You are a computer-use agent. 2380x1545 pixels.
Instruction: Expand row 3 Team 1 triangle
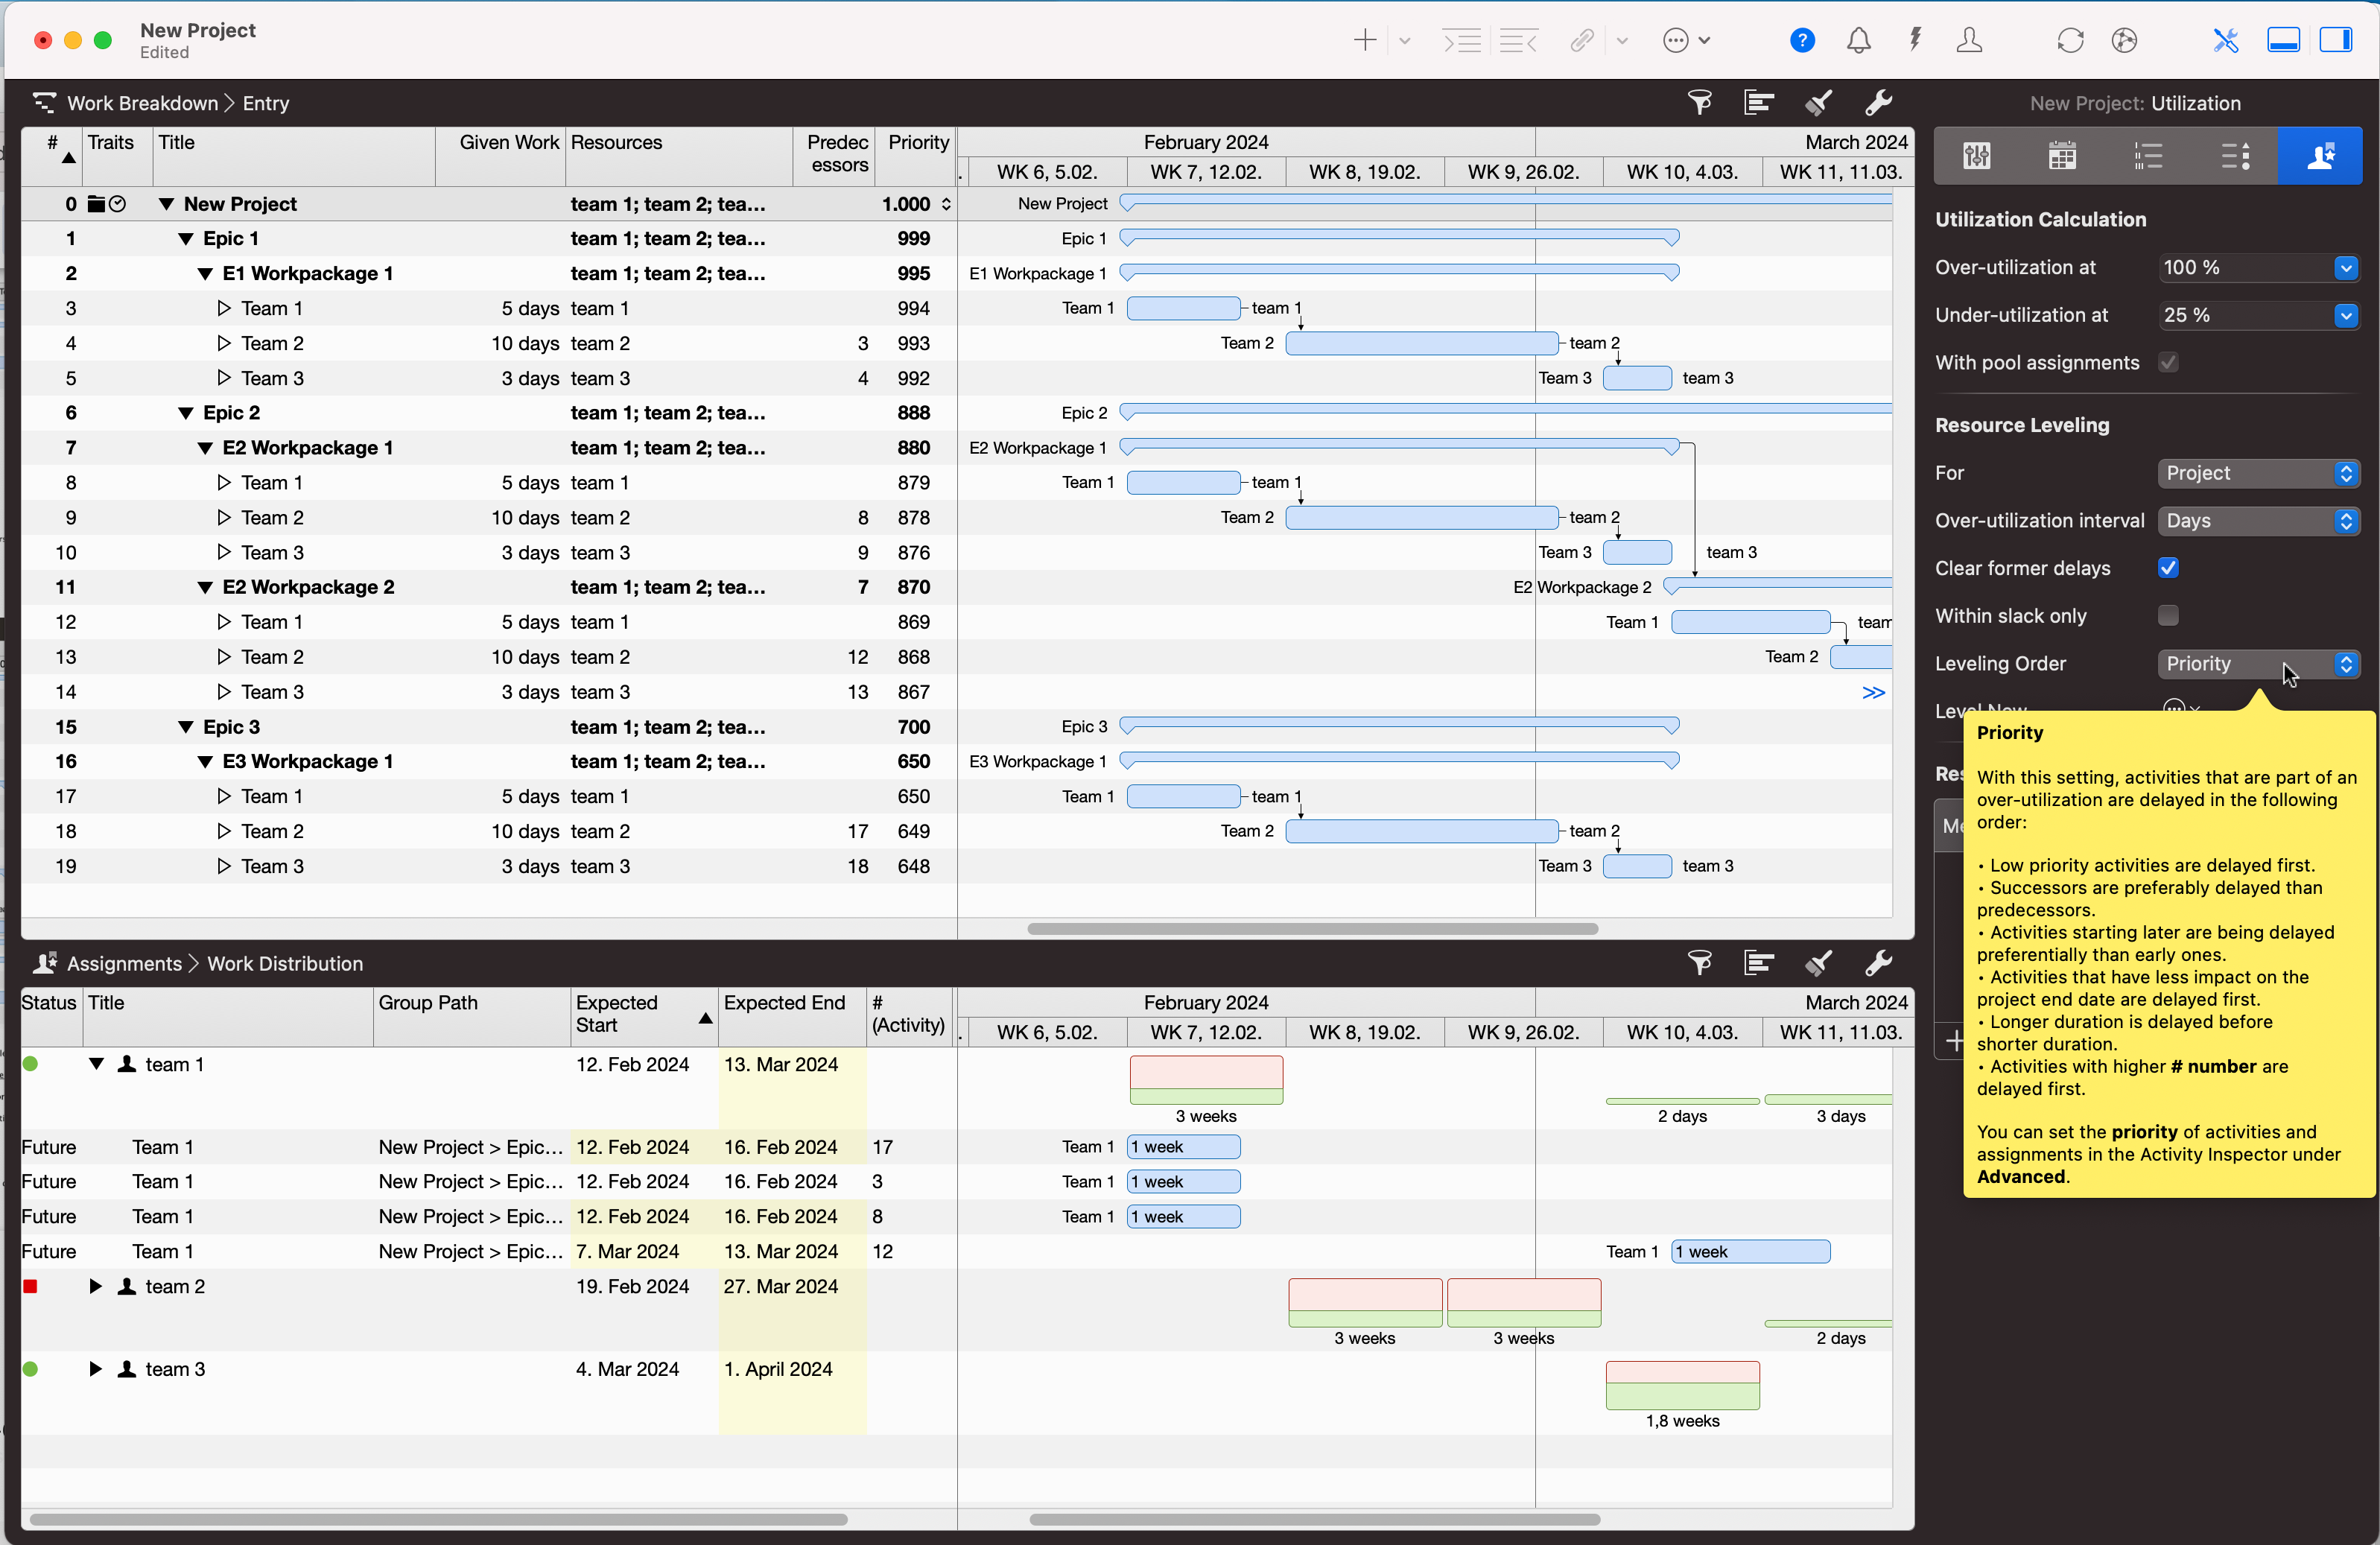[x=224, y=309]
